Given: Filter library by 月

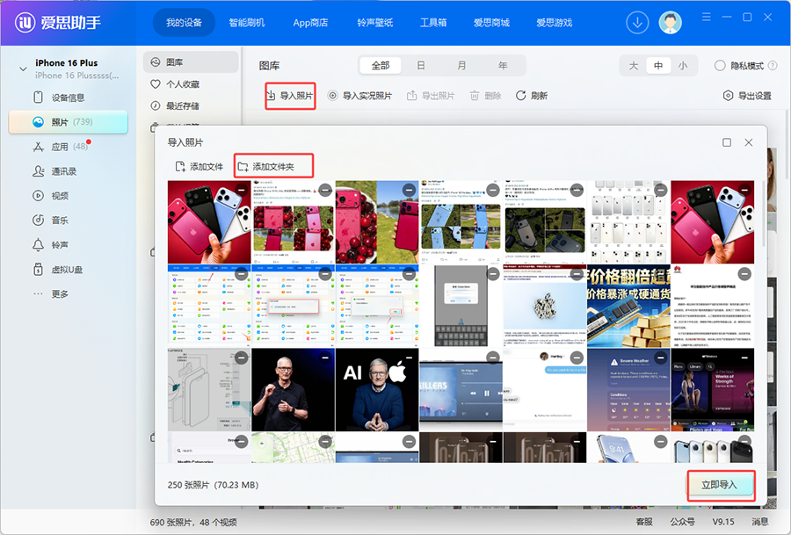Looking at the screenshot, I should pos(461,66).
